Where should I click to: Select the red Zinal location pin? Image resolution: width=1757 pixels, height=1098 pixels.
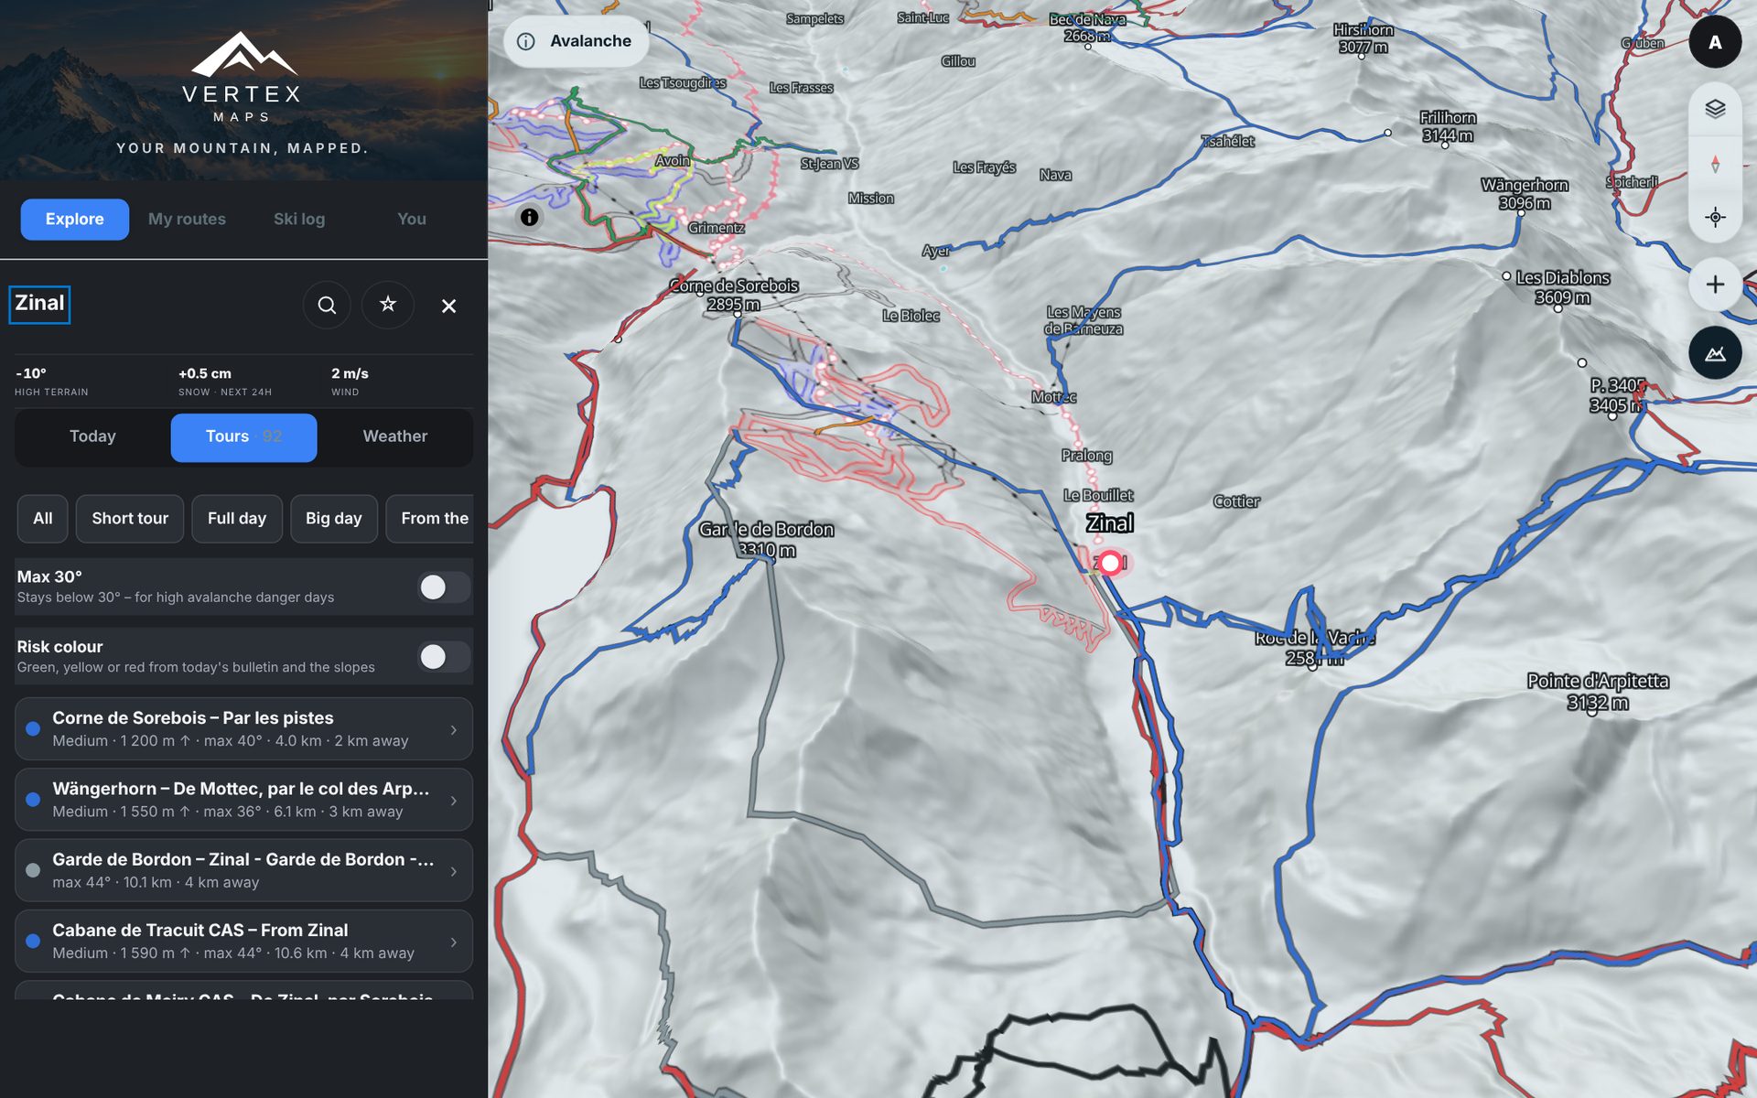tap(1110, 563)
